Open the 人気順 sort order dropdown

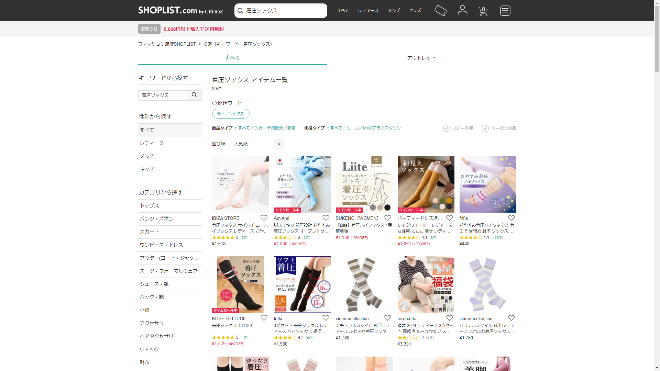pos(257,144)
